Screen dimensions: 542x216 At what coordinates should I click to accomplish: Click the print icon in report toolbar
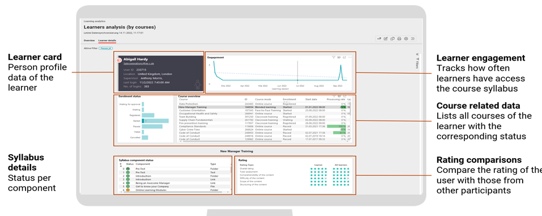coord(399,39)
